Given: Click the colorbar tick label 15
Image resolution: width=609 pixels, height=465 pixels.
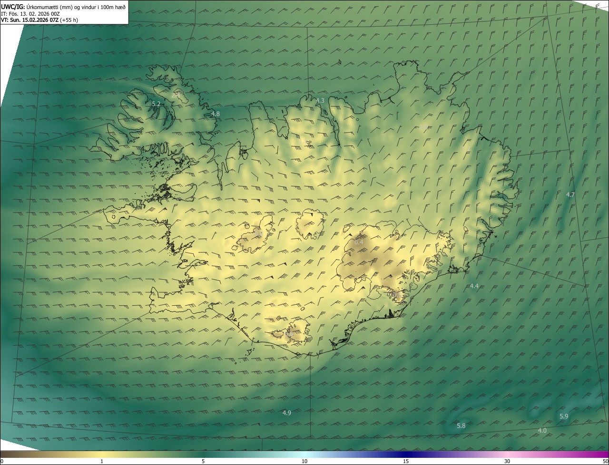Looking at the screenshot, I should click(406, 461).
